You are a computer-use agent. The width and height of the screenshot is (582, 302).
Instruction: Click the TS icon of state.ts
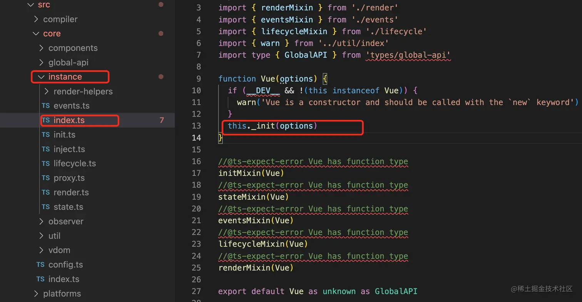click(46, 207)
